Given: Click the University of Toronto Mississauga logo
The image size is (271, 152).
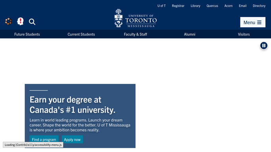Looking at the screenshot, I should point(136,18).
